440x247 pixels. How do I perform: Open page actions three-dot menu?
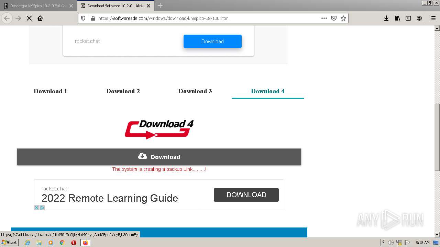pyautogui.click(x=324, y=18)
